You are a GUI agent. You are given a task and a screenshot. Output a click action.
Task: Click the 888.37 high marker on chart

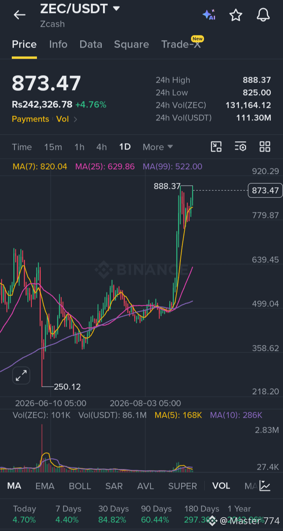[x=167, y=186]
